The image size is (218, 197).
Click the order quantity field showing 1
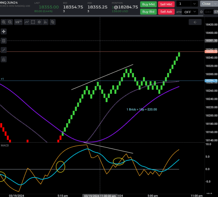[x=183, y=4]
